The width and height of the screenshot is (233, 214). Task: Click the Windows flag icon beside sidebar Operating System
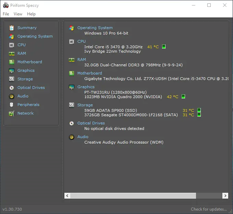[12, 37]
